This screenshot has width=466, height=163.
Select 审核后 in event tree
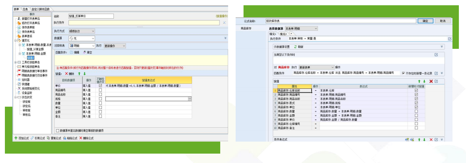pos(26,115)
